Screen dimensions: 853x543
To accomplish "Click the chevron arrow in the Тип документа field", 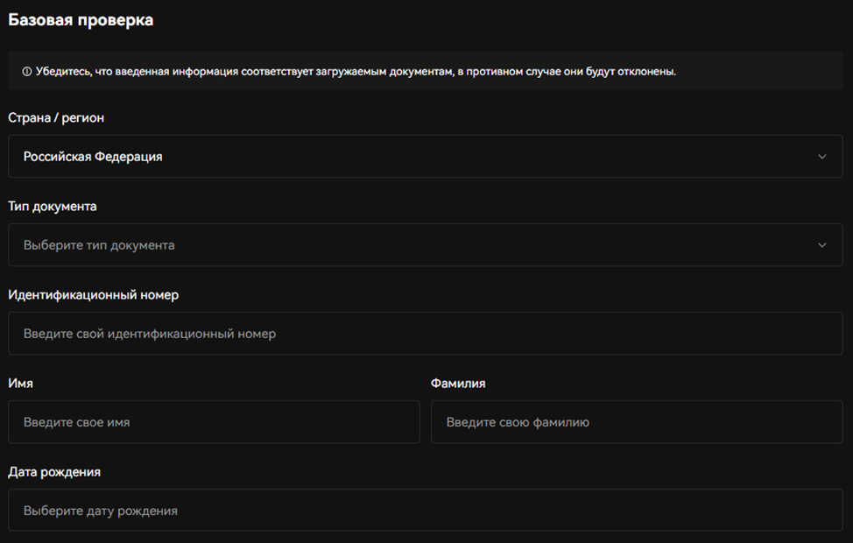I will [821, 245].
